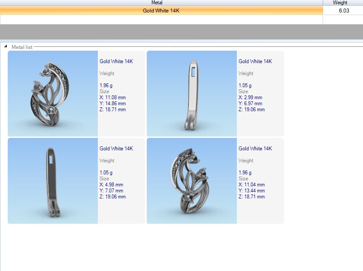Sort by the Metal column header

point(157,3)
